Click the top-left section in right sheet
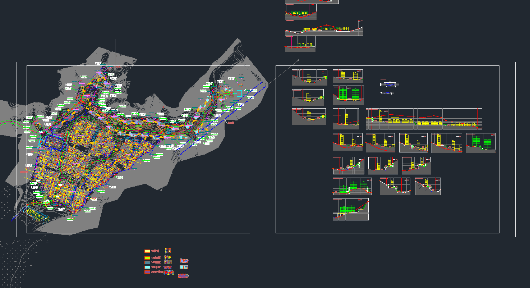 click(x=309, y=77)
